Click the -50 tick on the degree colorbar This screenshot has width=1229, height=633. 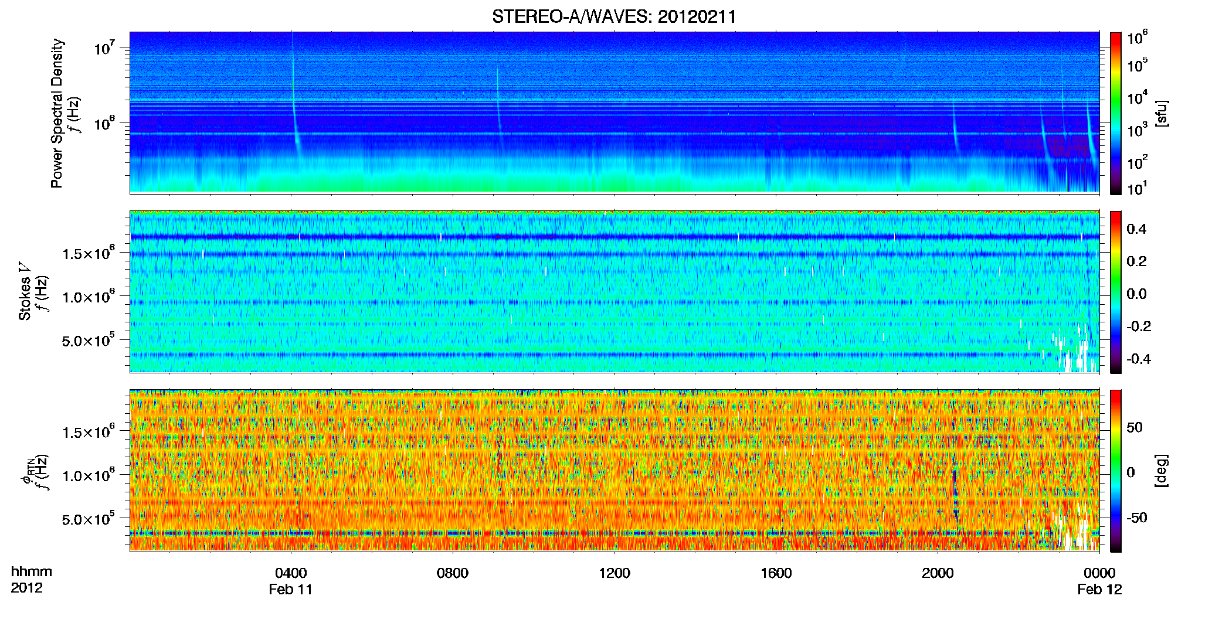pos(1137,518)
